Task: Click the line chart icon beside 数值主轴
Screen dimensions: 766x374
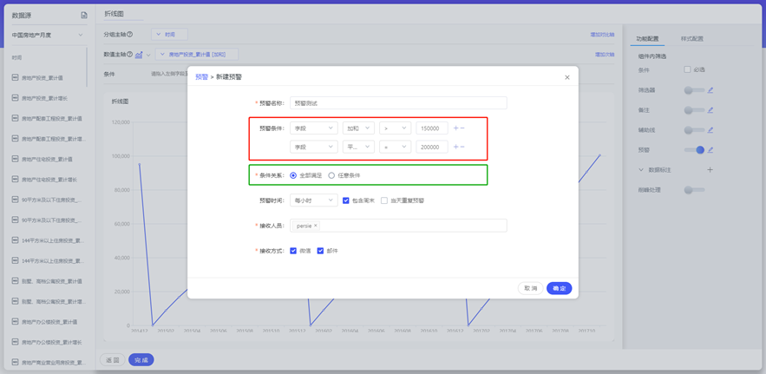Action: pyautogui.click(x=139, y=55)
